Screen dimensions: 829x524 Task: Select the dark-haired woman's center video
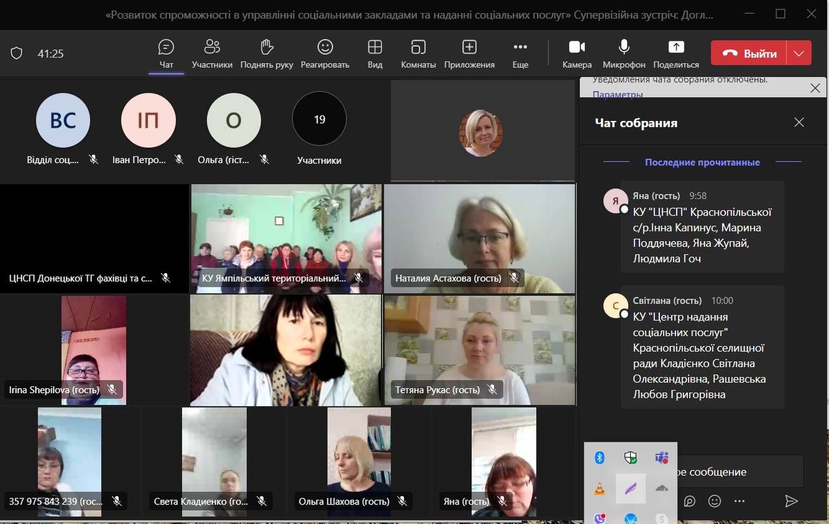click(x=286, y=350)
